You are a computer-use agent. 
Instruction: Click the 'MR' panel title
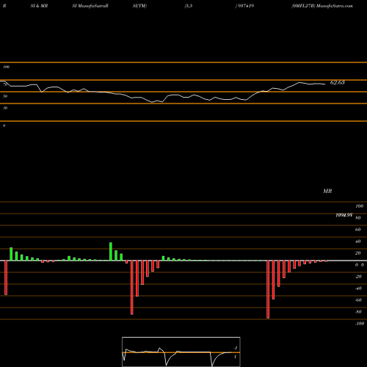(327, 191)
